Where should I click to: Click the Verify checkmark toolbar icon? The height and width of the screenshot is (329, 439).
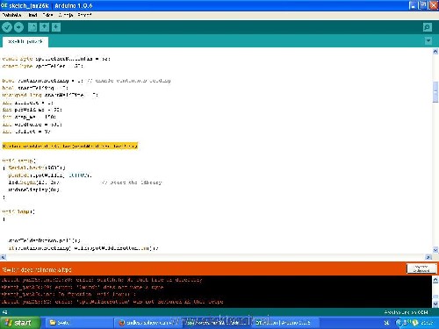(x=7, y=27)
